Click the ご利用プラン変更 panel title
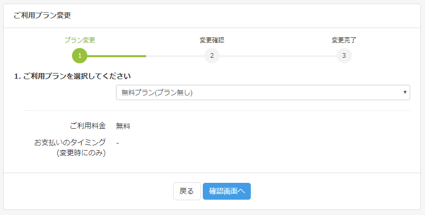Screen dimensions: 425x215 pos(42,15)
